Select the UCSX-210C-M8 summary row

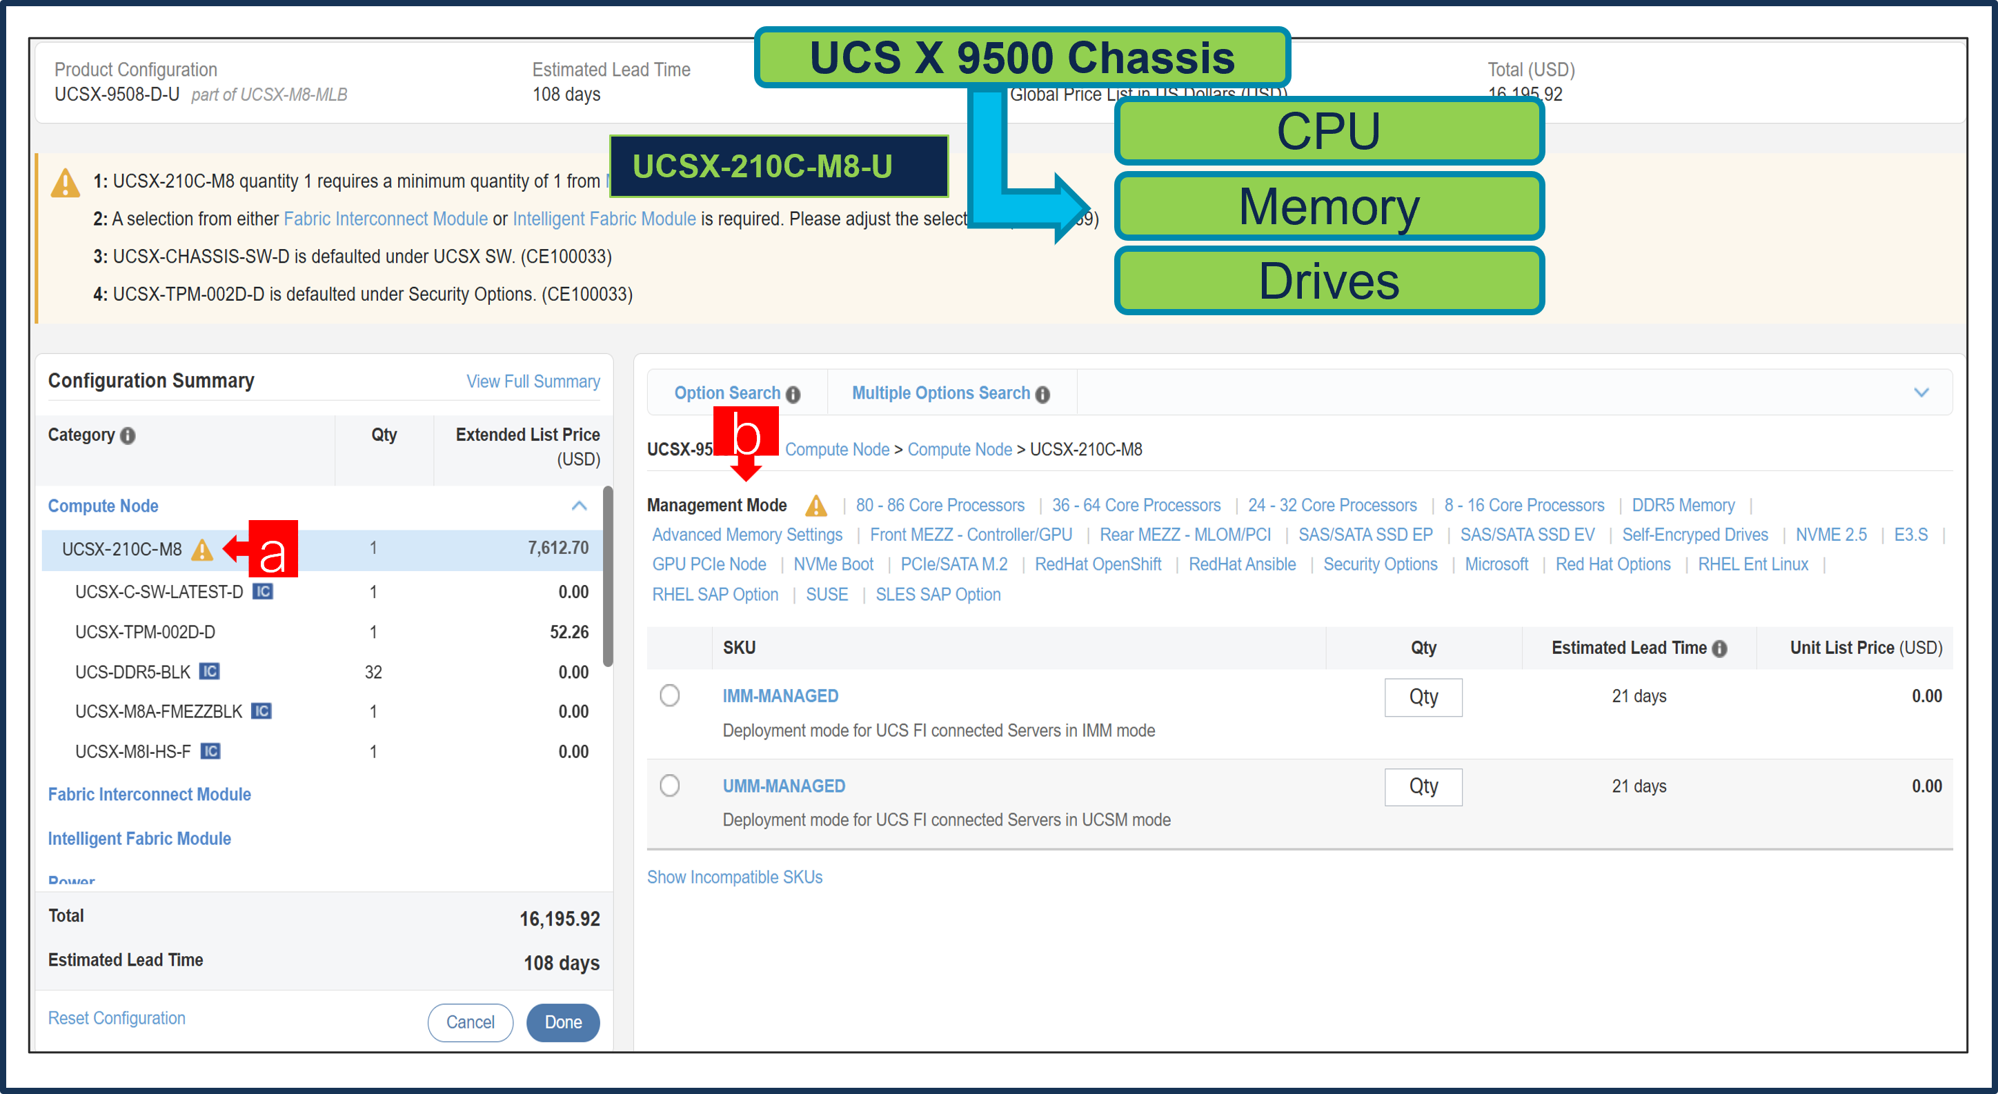pos(322,549)
